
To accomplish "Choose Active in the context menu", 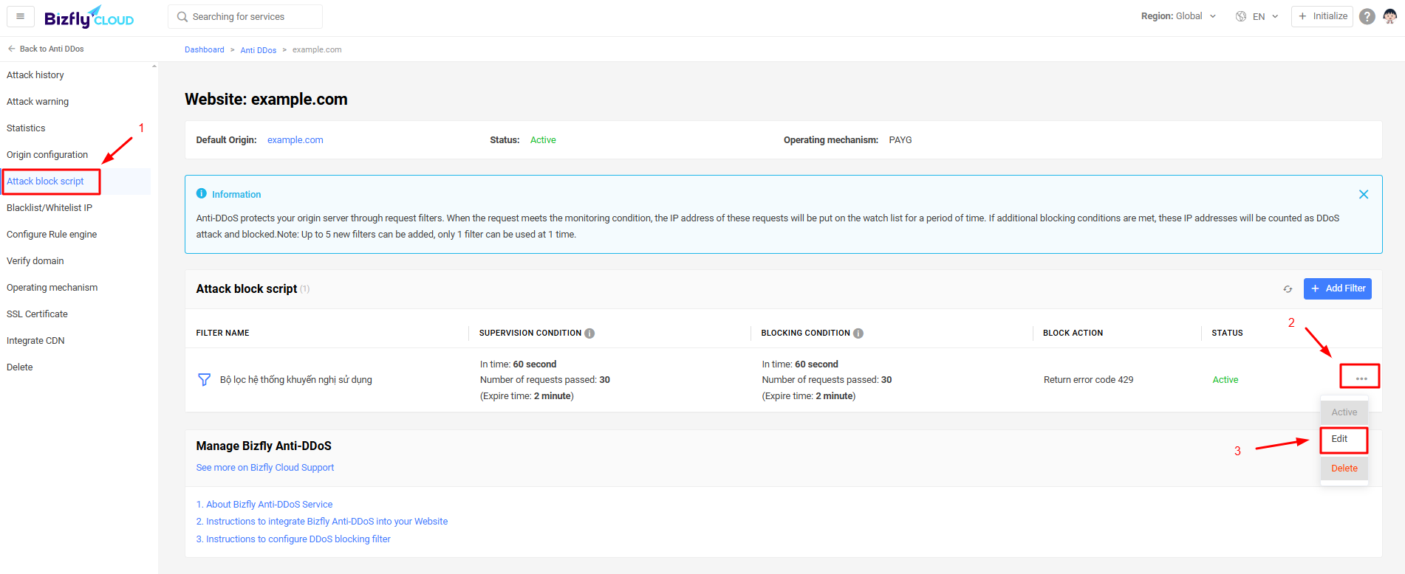I will tap(1344, 412).
